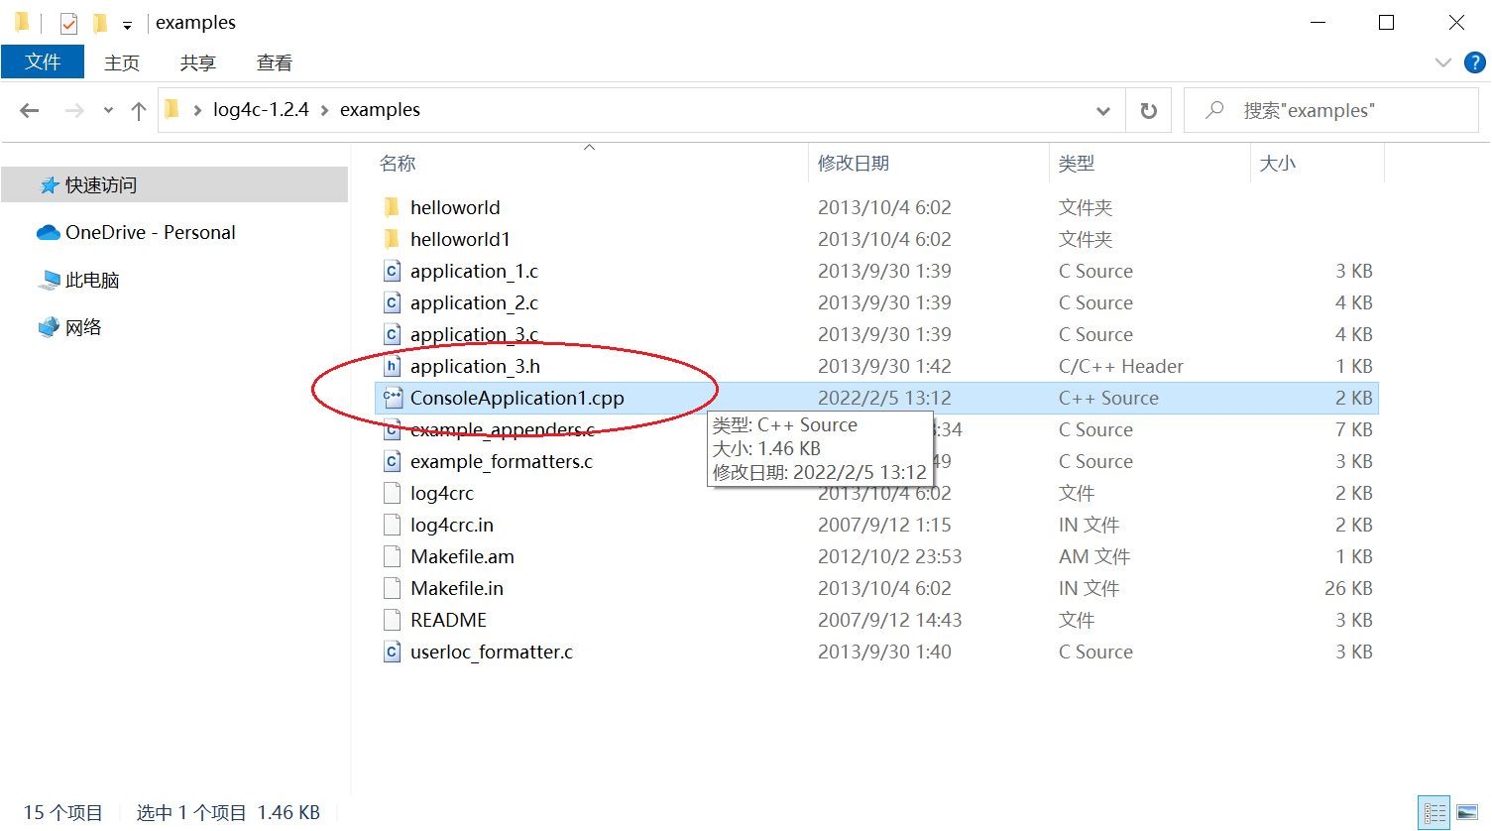Toggle ribbon visibility with the chevron
1492x831 pixels.
point(1443,62)
